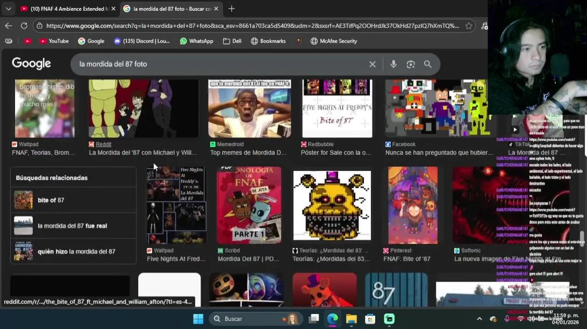The height and width of the screenshot is (329, 587).
Task: Submit search with magnifier icon
Action: (x=427, y=64)
